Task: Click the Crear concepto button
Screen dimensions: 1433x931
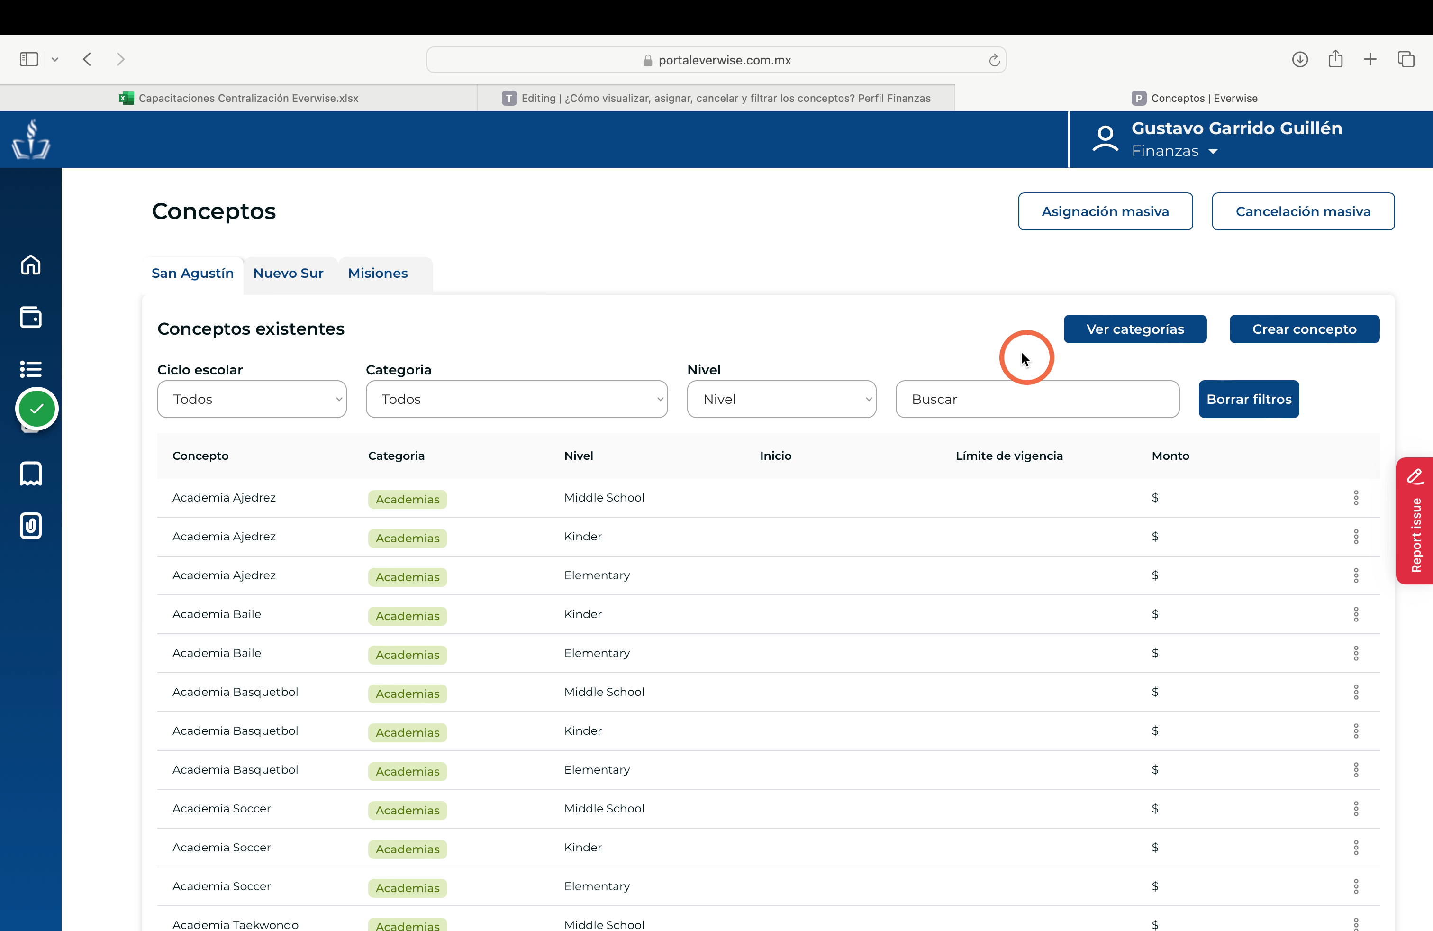Action: coord(1304,329)
